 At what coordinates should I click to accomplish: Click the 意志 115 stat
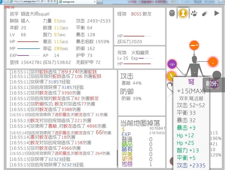pos(55,42)
